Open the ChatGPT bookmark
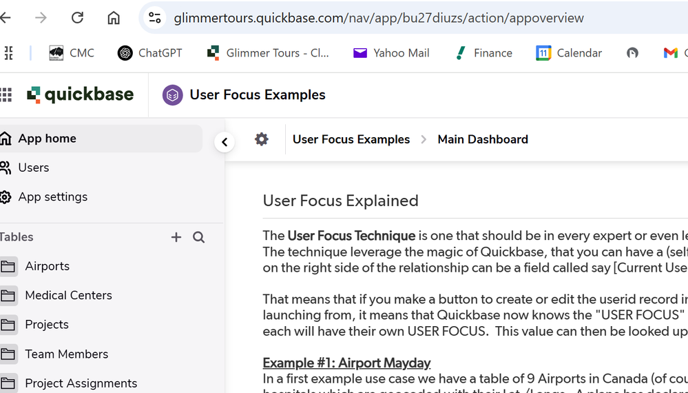 tap(149, 53)
